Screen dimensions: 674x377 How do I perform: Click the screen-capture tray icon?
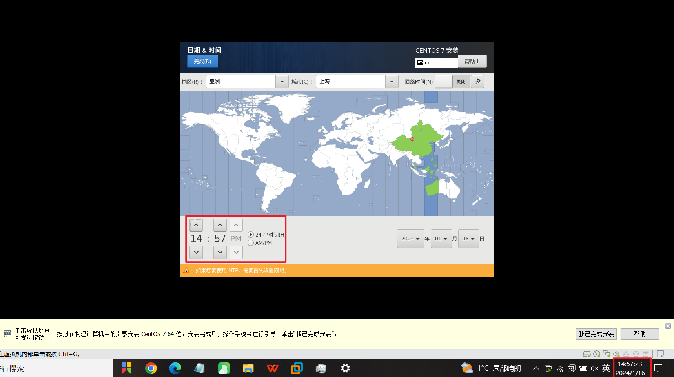pyautogui.click(x=572, y=368)
